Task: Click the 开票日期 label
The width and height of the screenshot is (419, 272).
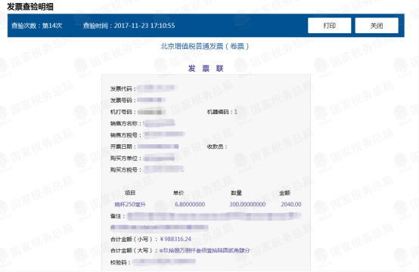Action: point(123,147)
